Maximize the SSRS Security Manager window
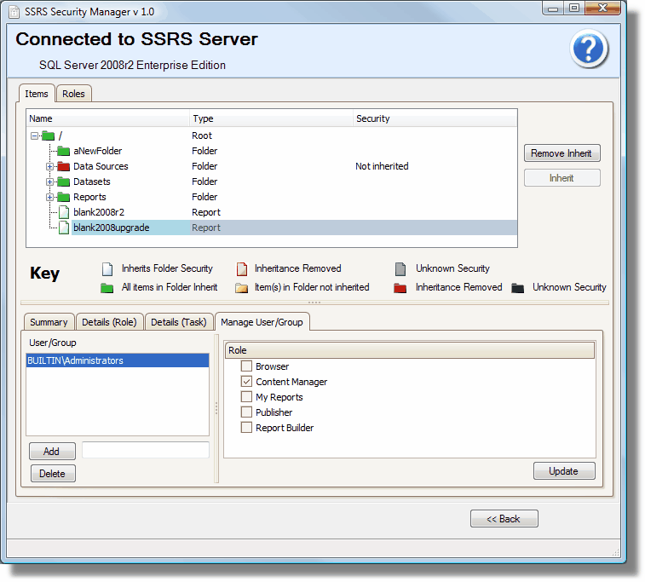Image resolution: width=645 pixels, height=582 pixels. [x=574, y=9]
